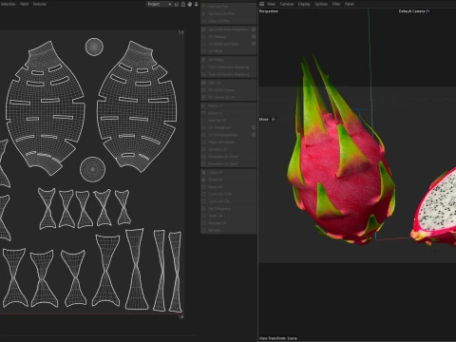The height and width of the screenshot is (342, 456).
Task: Run the Copy UV command
Action: 228,173
